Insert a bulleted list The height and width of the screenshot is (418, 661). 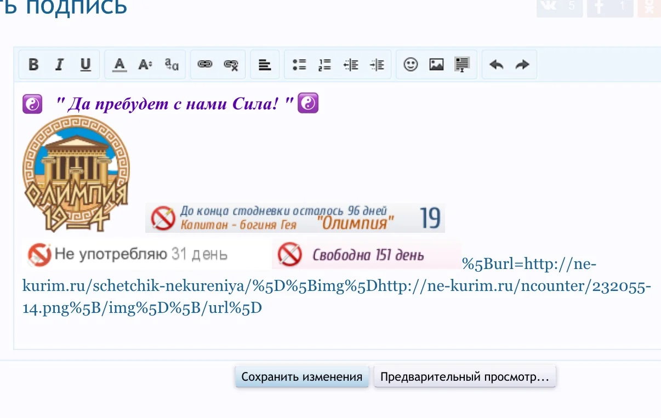[299, 65]
